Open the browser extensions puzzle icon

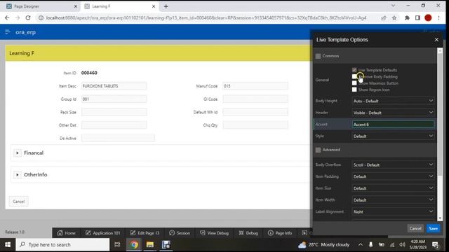point(407,17)
